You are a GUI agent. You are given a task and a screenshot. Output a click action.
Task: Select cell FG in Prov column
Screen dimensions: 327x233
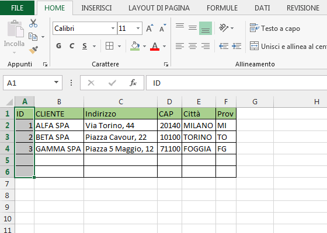[226, 149]
